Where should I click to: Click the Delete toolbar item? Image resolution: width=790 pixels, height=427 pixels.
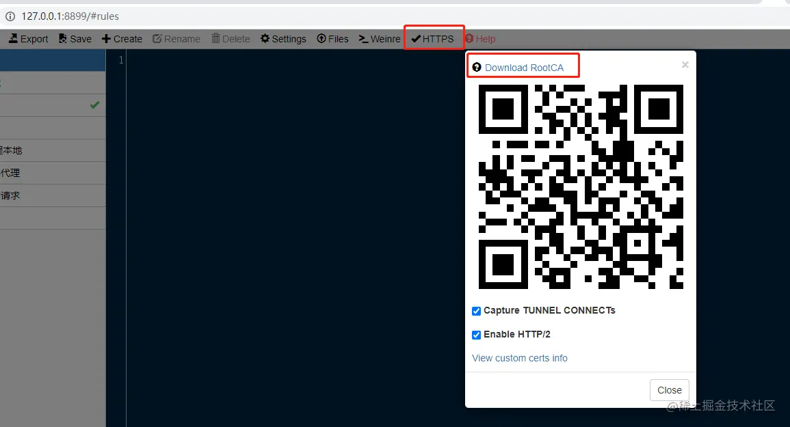pyautogui.click(x=231, y=39)
